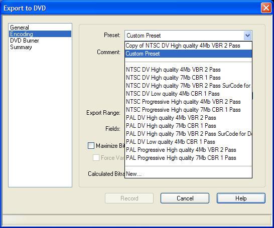Select Copy of NTSC DV High quality preset
Viewport: 274px width, 228px height.
click(188, 46)
